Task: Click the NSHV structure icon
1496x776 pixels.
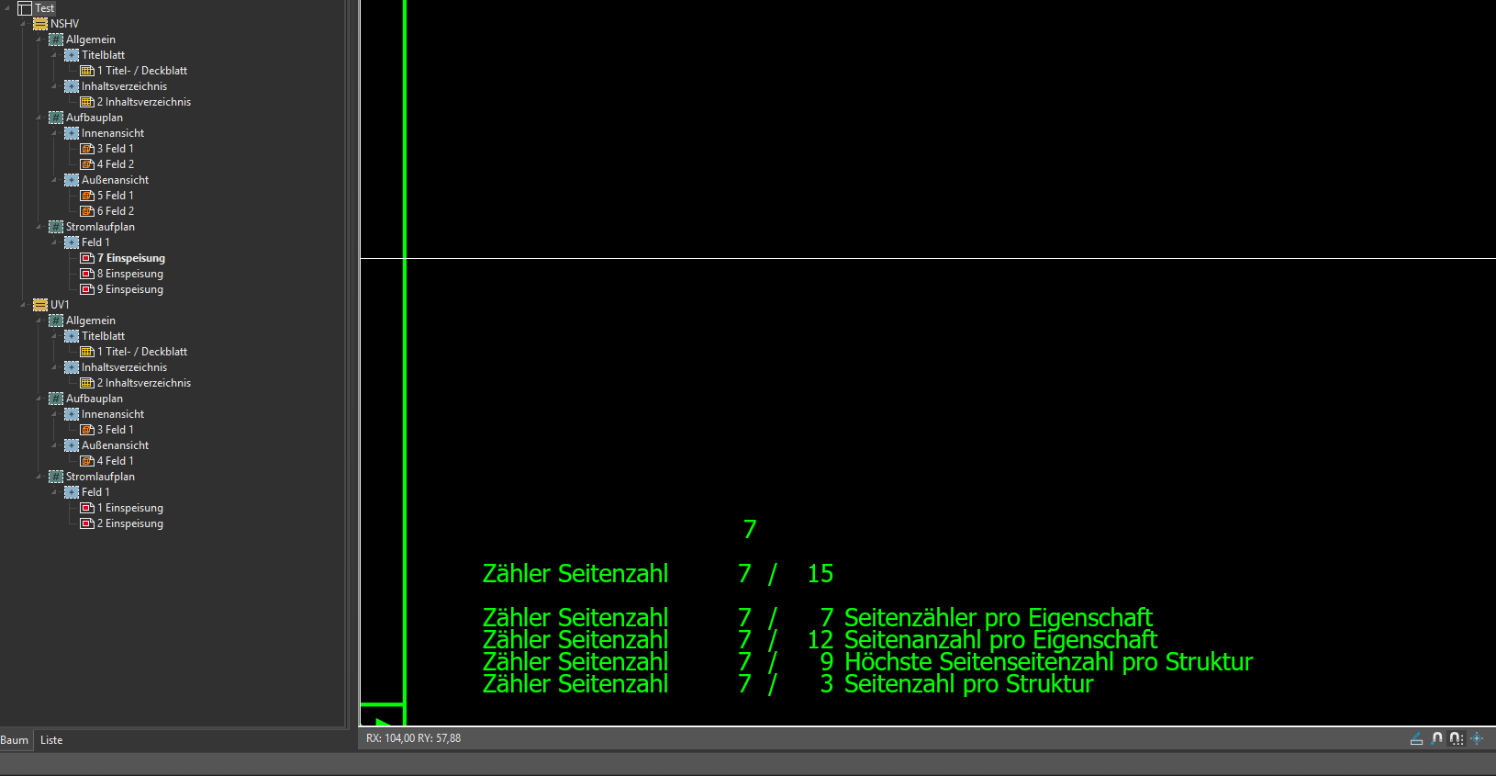Action: coord(40,24)
